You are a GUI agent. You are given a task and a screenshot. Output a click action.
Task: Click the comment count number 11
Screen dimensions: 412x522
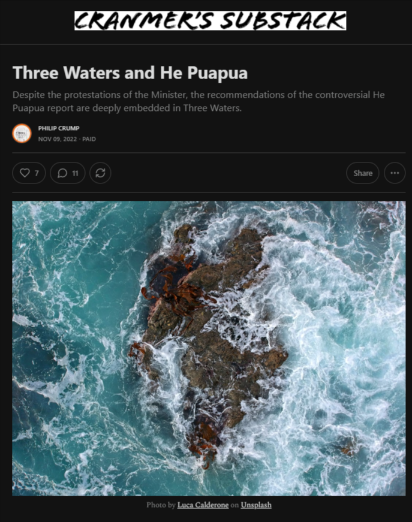click(x=75, y=173)
